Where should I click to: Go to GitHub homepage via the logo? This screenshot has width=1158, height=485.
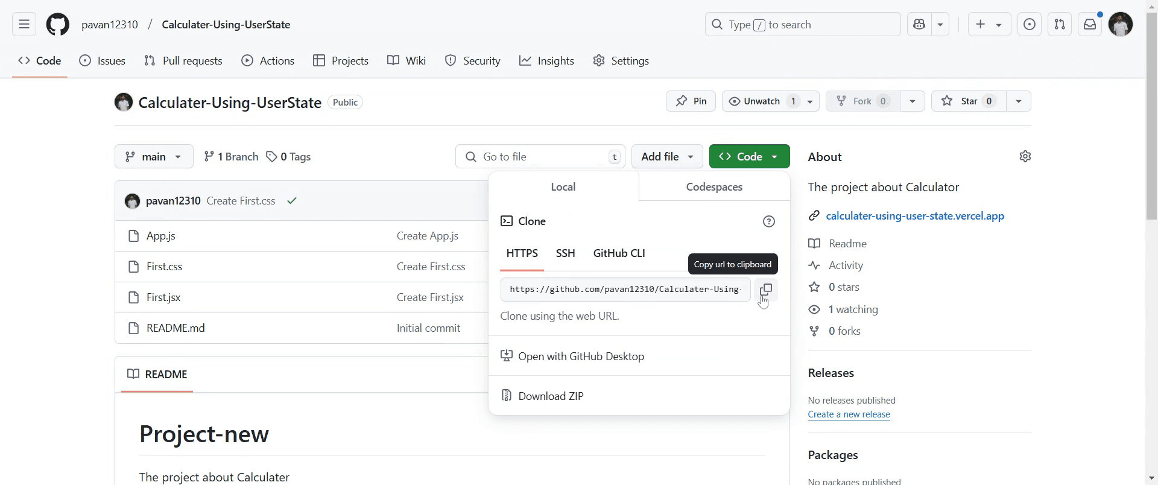(x=58, y=25)
